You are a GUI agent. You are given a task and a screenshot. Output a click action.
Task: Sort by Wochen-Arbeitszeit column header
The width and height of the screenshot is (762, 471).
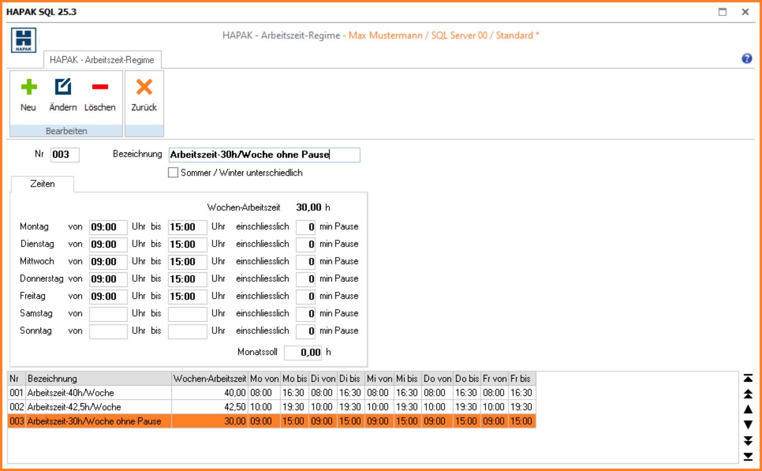coord(210,378)
